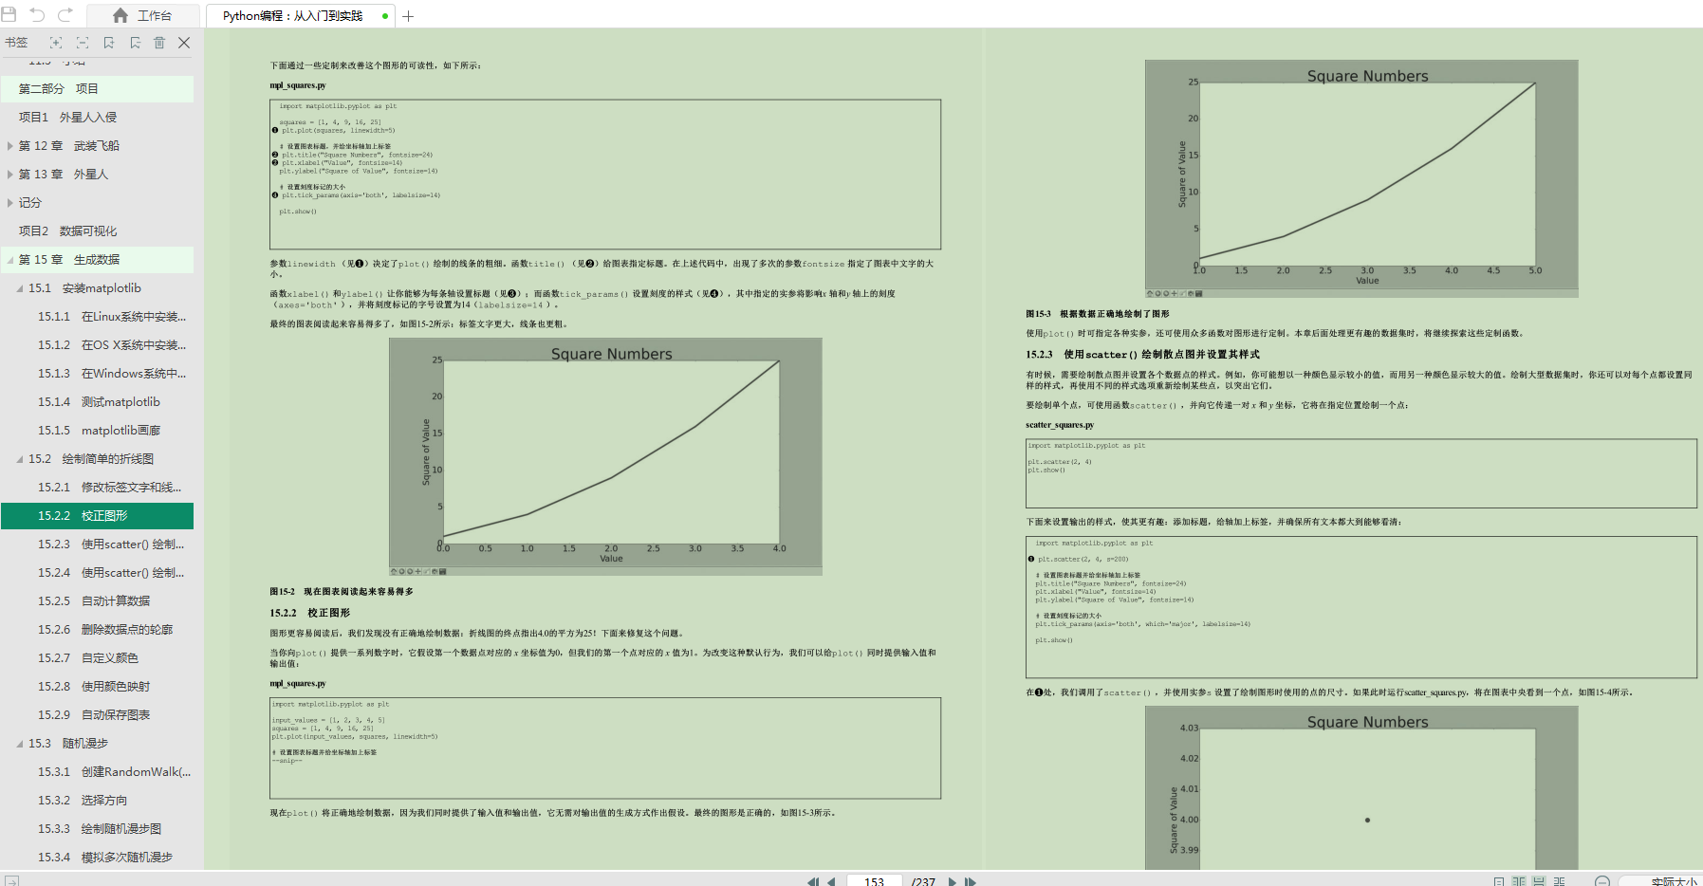Open the 工作台 home tab
This screenshot has width=1703, height=886.
coord(143,15)
